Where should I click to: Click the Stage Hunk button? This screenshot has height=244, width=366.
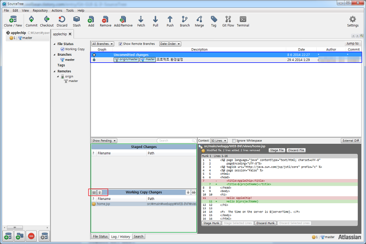coord(211,223)
